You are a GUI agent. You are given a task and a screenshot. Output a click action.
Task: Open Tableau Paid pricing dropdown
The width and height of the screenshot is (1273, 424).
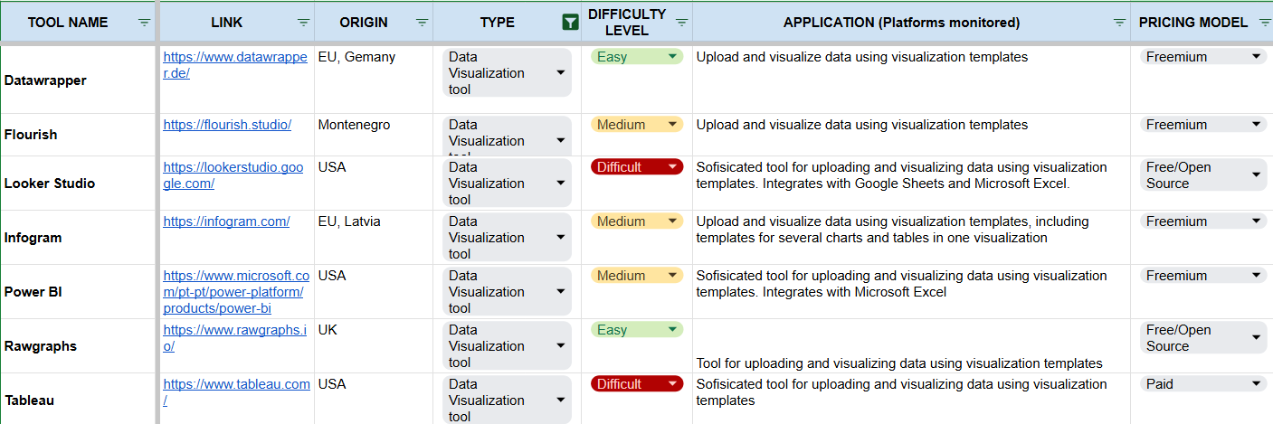[1203, 383]
